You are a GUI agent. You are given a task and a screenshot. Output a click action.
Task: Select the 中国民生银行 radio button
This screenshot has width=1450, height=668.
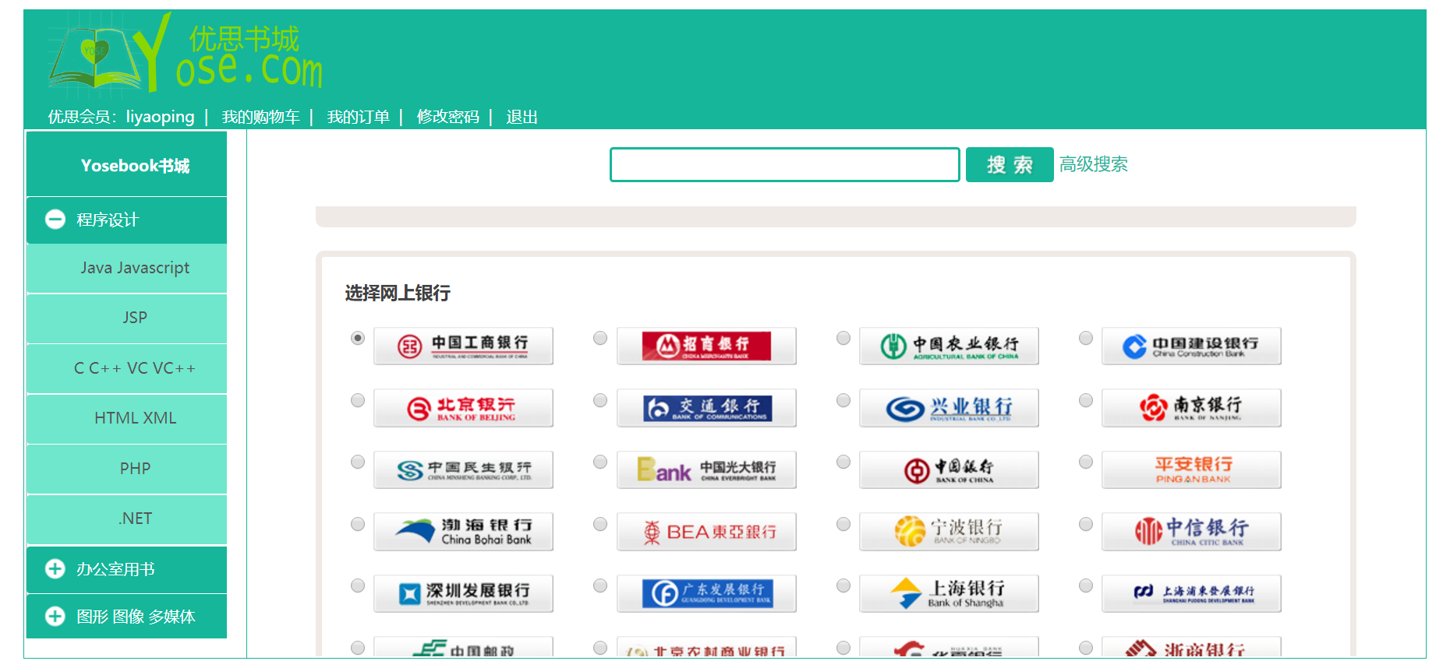(x=358, y=462)
